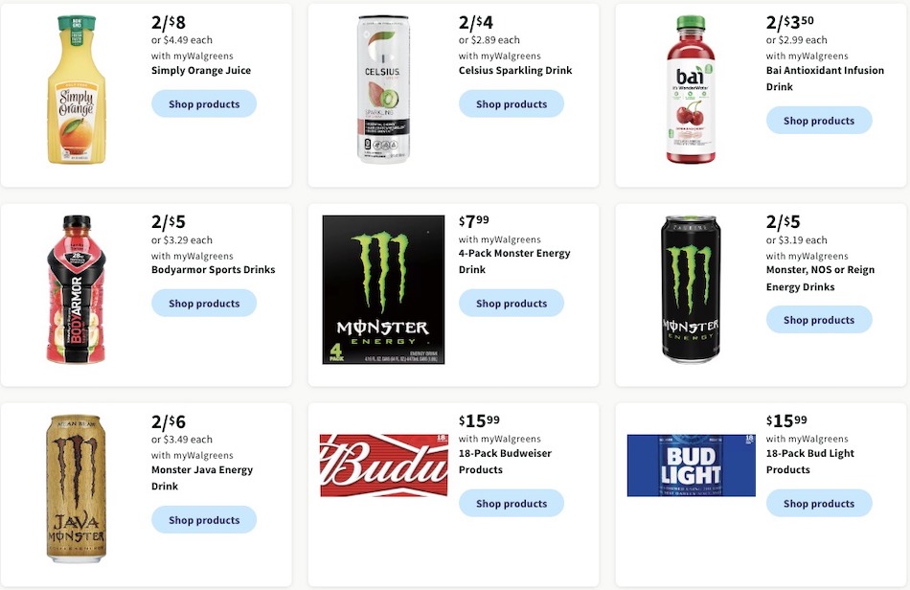Screen dimensions: 910x590
Task: Shop products for Monster, NOS or Reign
Action: [820, 320]
